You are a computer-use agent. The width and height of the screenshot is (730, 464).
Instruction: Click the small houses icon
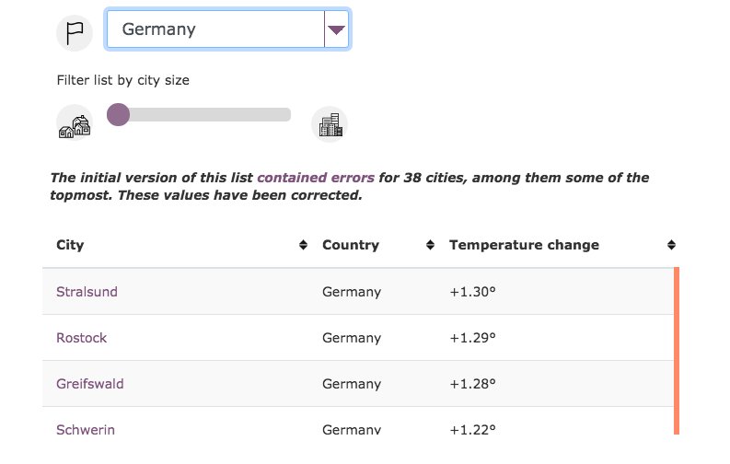click(x=75, y=123)
